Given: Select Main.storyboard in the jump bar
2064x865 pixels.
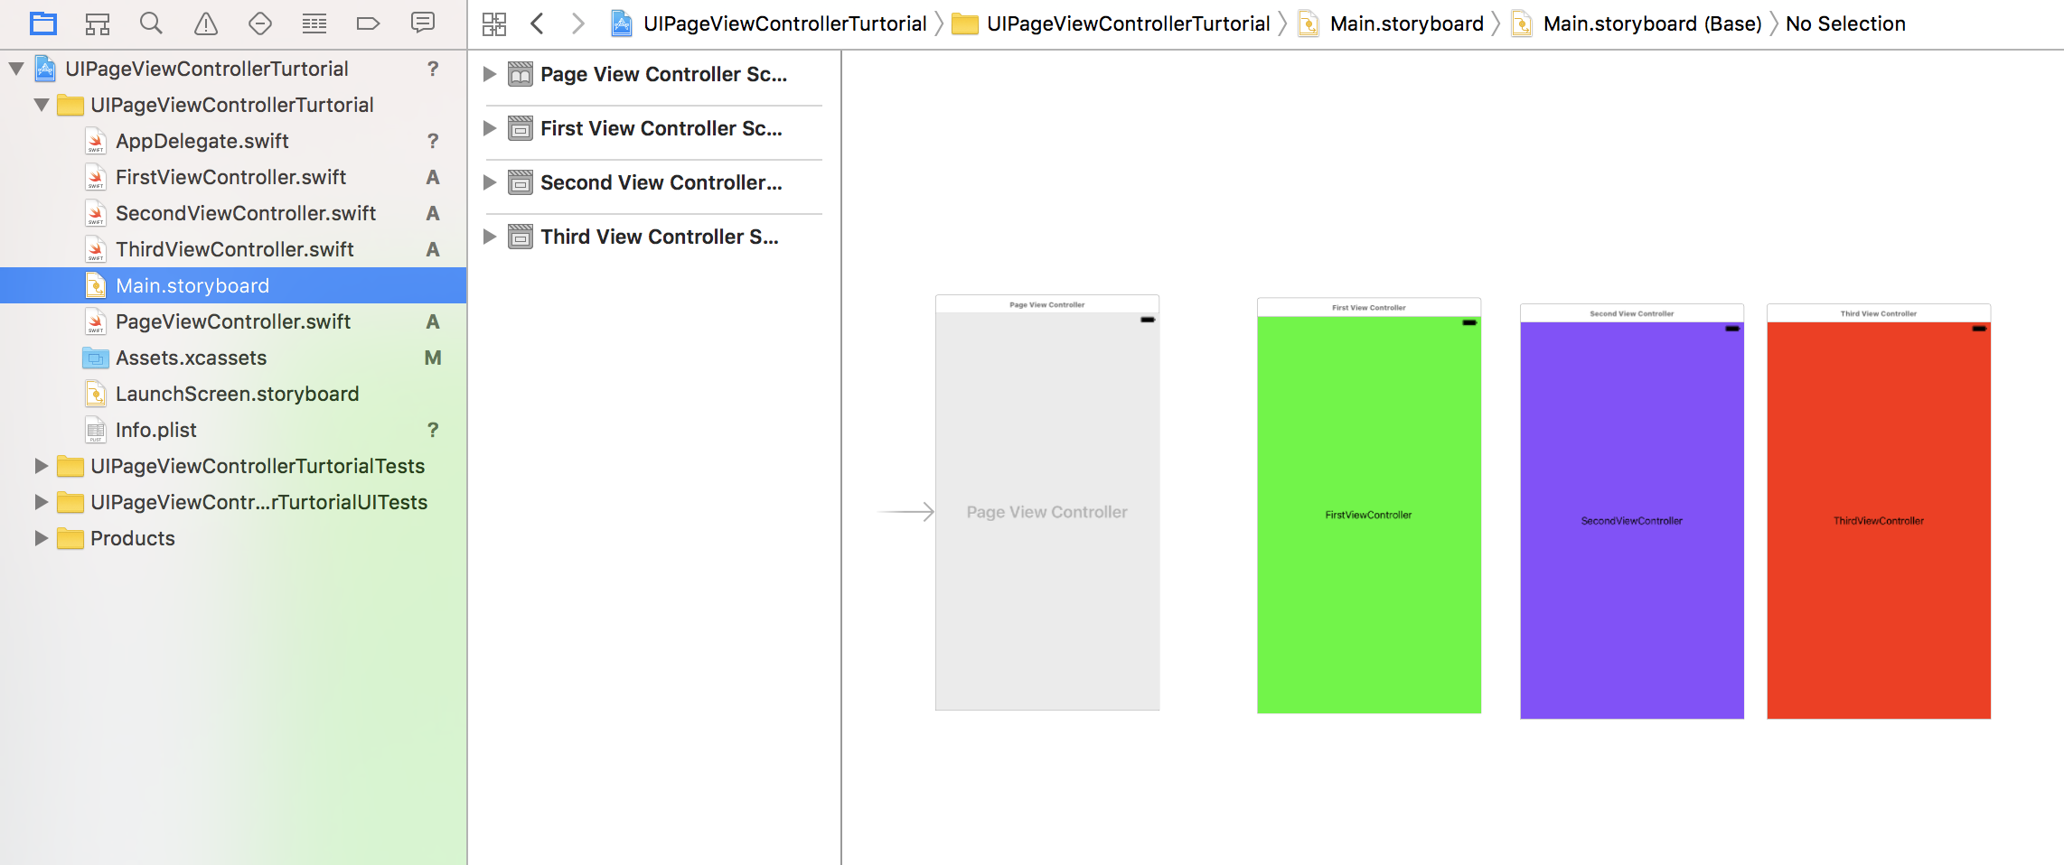Looking at the screenshot, I should click(1406, 23).
